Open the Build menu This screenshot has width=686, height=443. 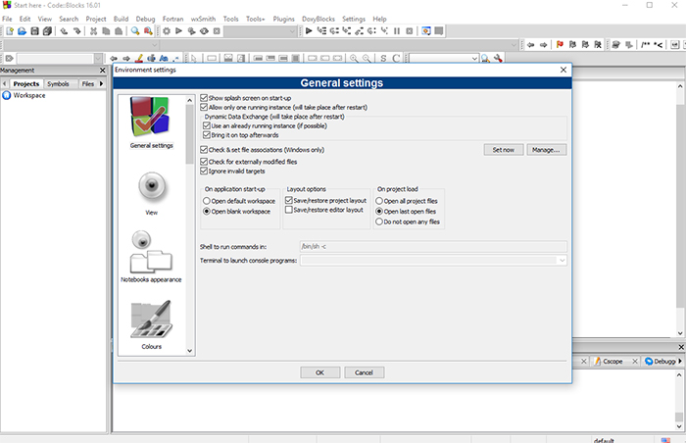click(121, 19)
